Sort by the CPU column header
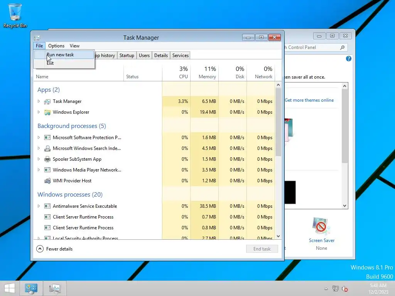This screenshot has width=395, height=296. 176,73
